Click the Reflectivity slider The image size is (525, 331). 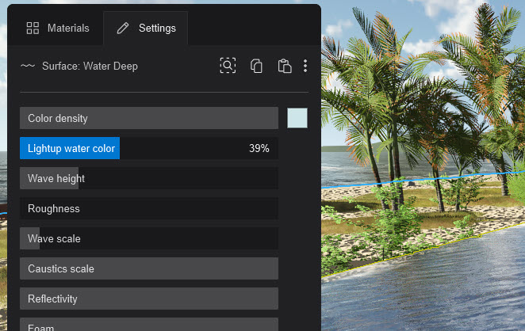(148, 299)
